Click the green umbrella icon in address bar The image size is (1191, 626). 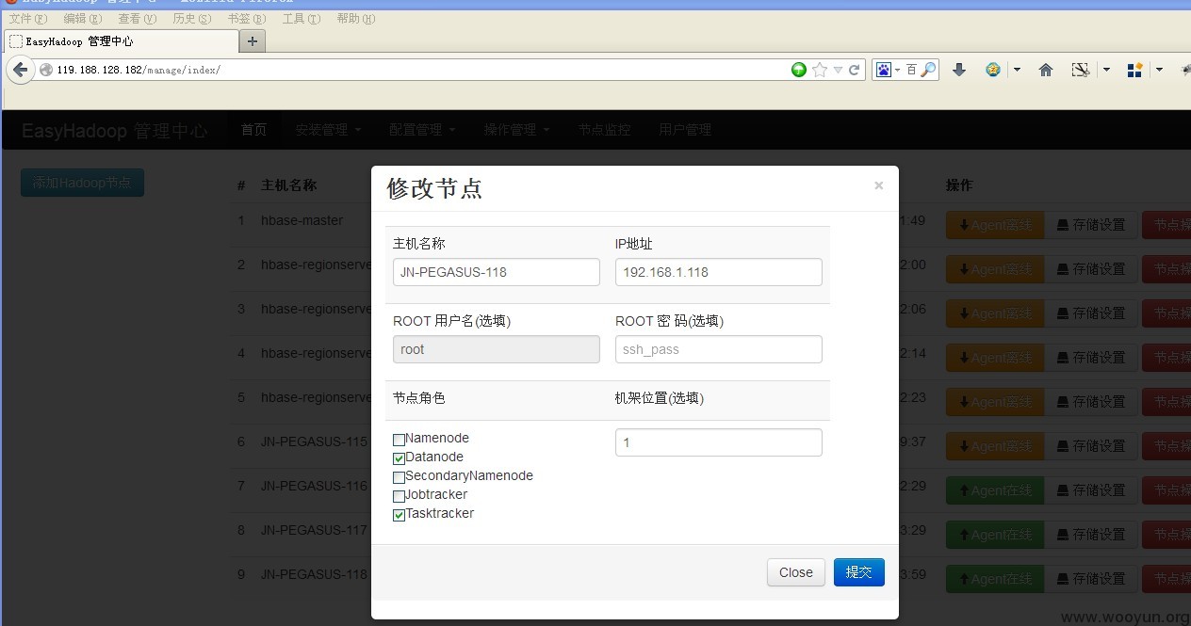[x=799, y=70]
